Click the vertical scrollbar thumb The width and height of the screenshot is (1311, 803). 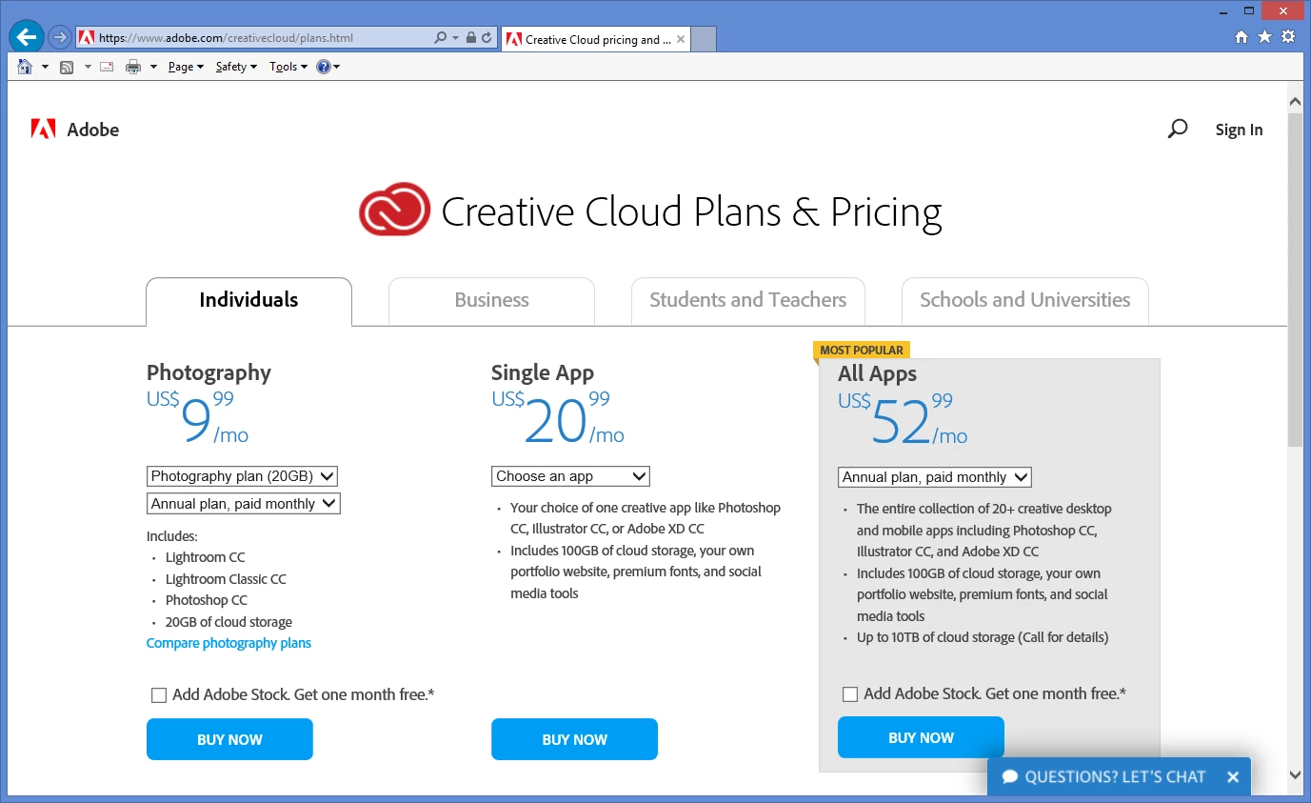coord(1295,279)
